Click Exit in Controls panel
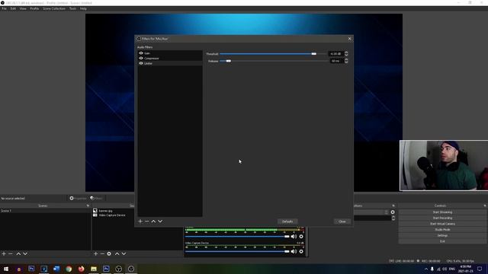 pos(442,241)
